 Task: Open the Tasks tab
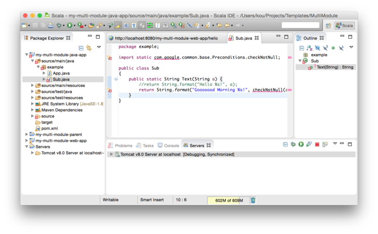[x=145, y=145]
